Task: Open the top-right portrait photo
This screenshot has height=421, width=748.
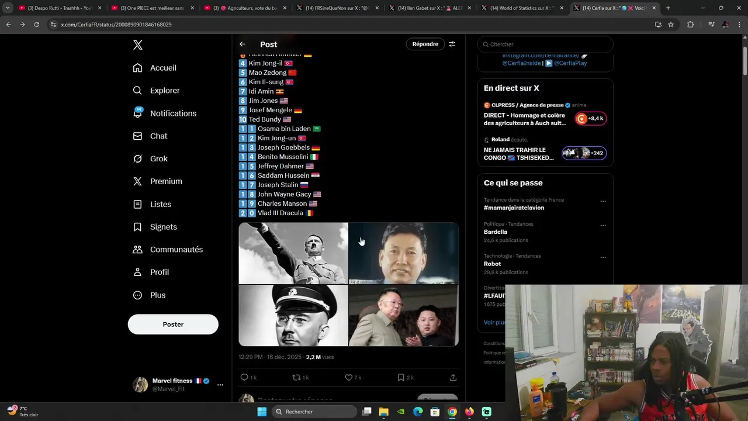Action: pyautogui.click(x=404, y=253)
